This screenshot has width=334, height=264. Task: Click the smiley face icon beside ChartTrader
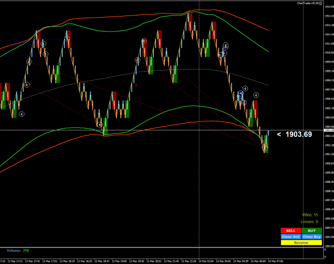(321, 3)
